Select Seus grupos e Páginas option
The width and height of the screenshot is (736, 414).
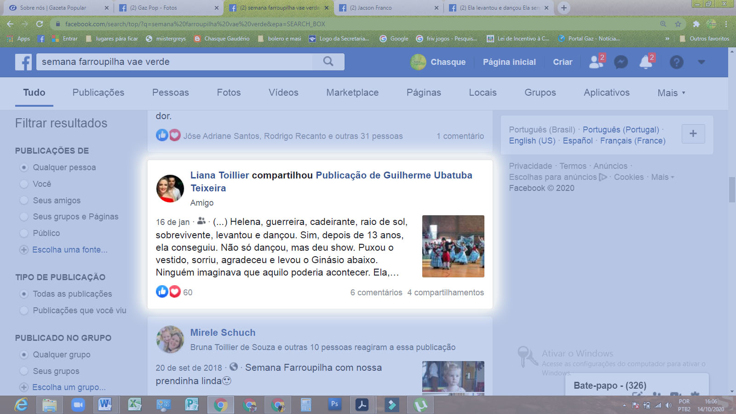(x=24, y=217)
